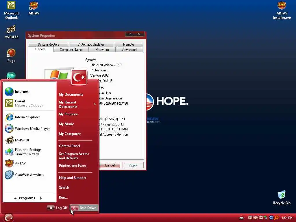Open Microsoft Outlook desktop shortcut
This screenshot has width=296, height=222.
(x=11, y=10)
